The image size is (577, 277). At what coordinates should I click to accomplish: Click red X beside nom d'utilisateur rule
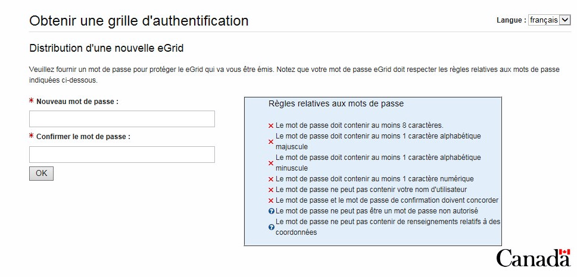[271, 190]
